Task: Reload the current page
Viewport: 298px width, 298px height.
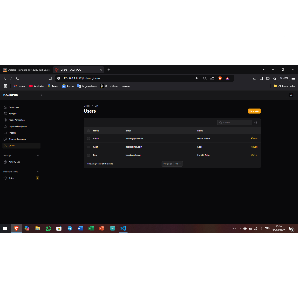Action: point(18,78)
